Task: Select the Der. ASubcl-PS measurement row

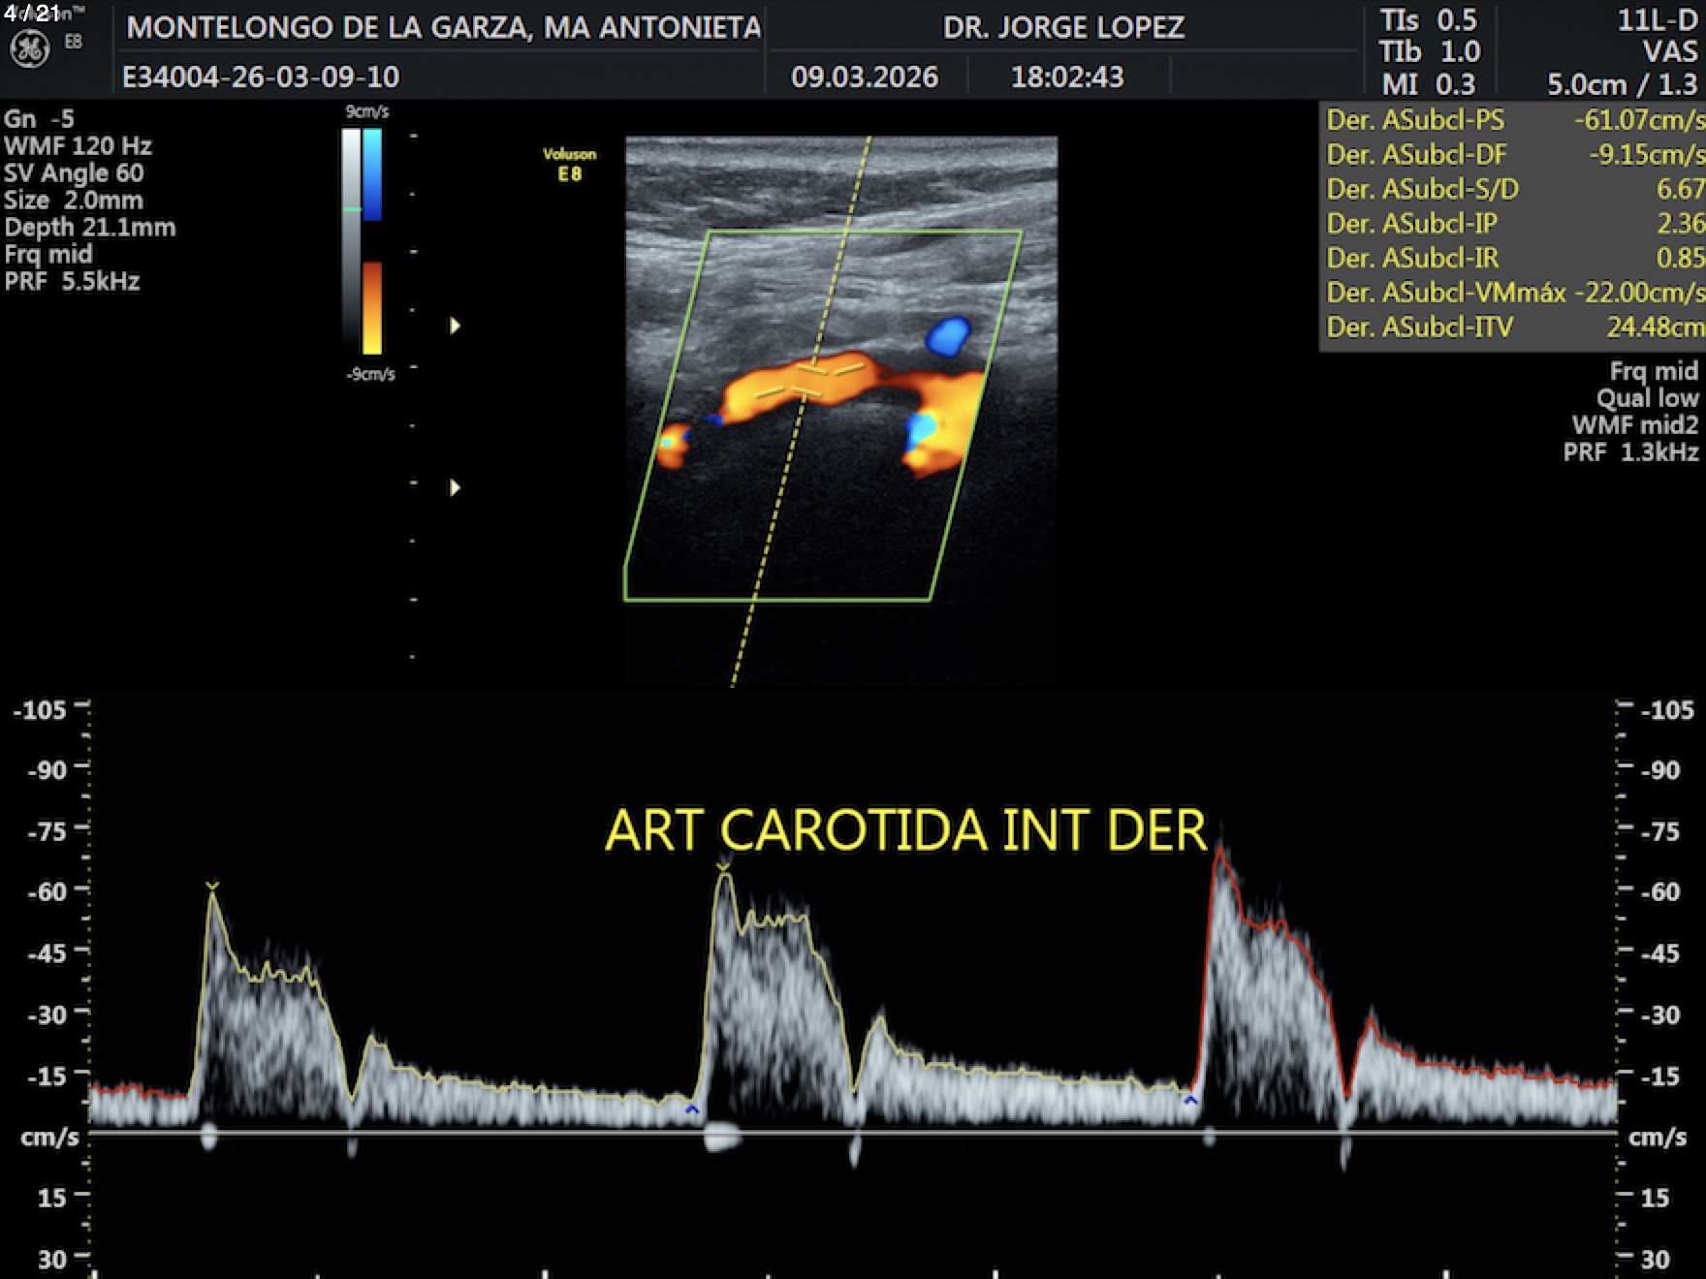Action: (1514, 120)
